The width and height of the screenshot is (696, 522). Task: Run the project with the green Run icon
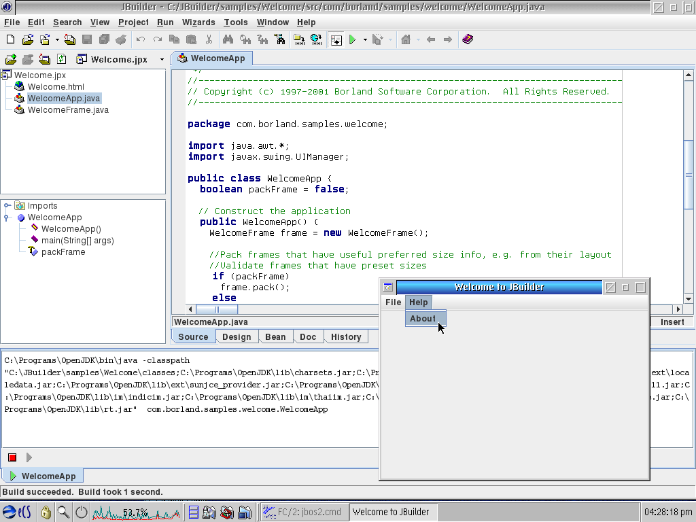pos(353,39)
